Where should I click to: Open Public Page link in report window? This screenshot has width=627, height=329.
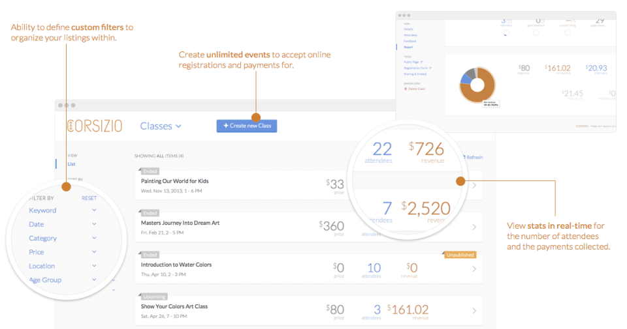[x=411, y=62]
